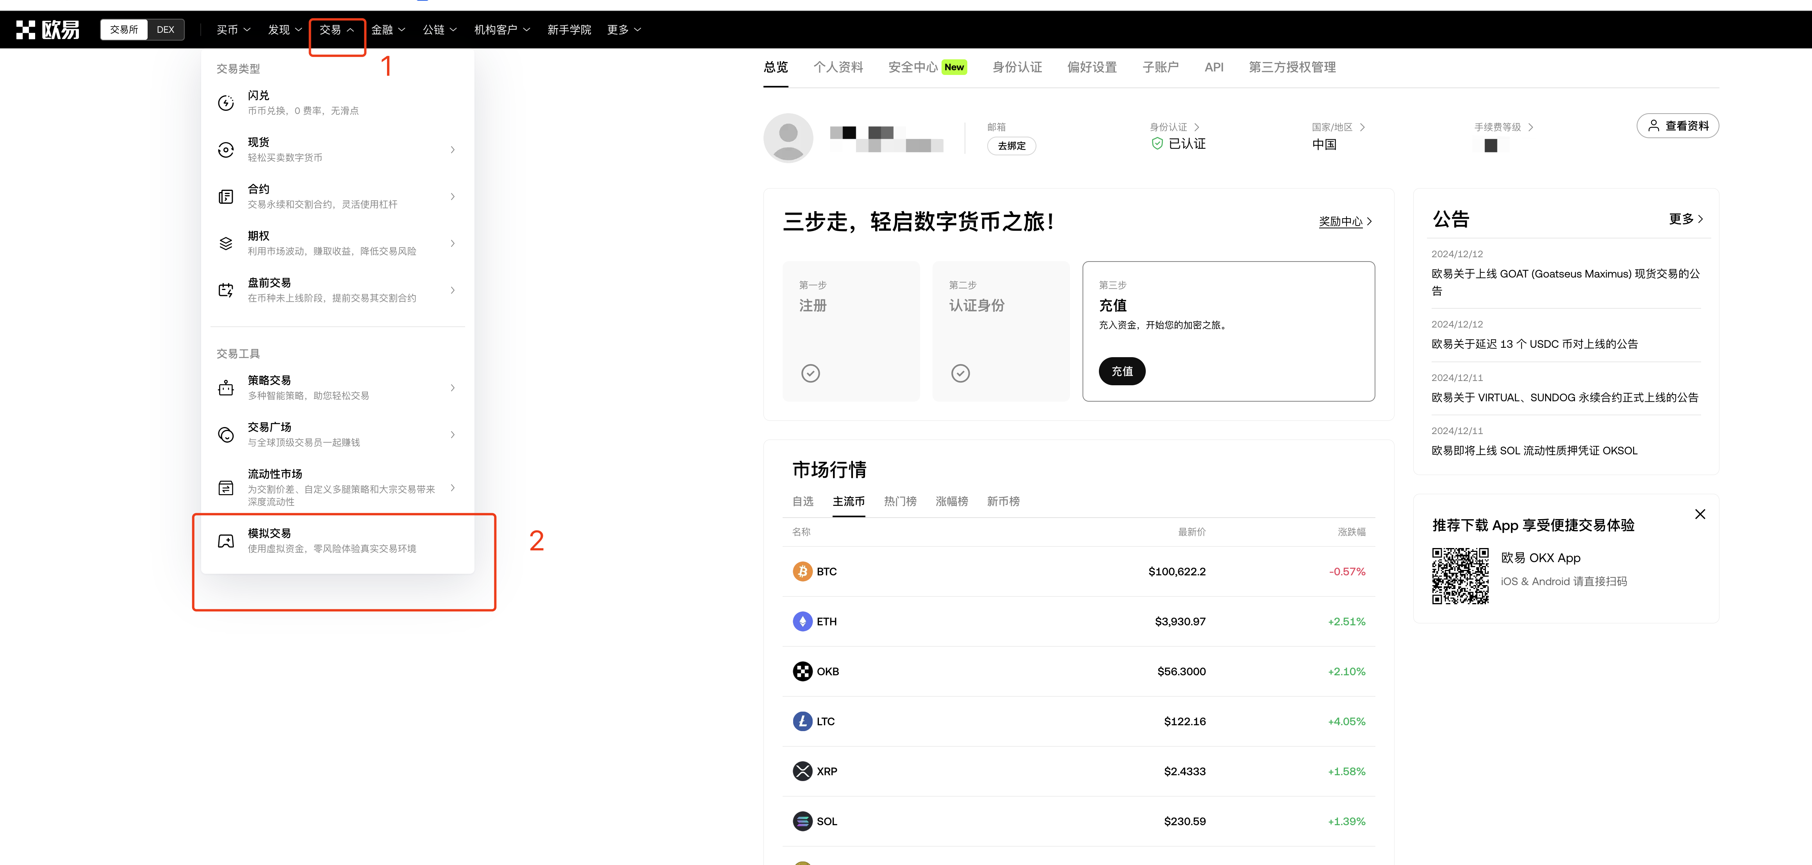Open the API tab
1812x865 pixels.
1214,68
